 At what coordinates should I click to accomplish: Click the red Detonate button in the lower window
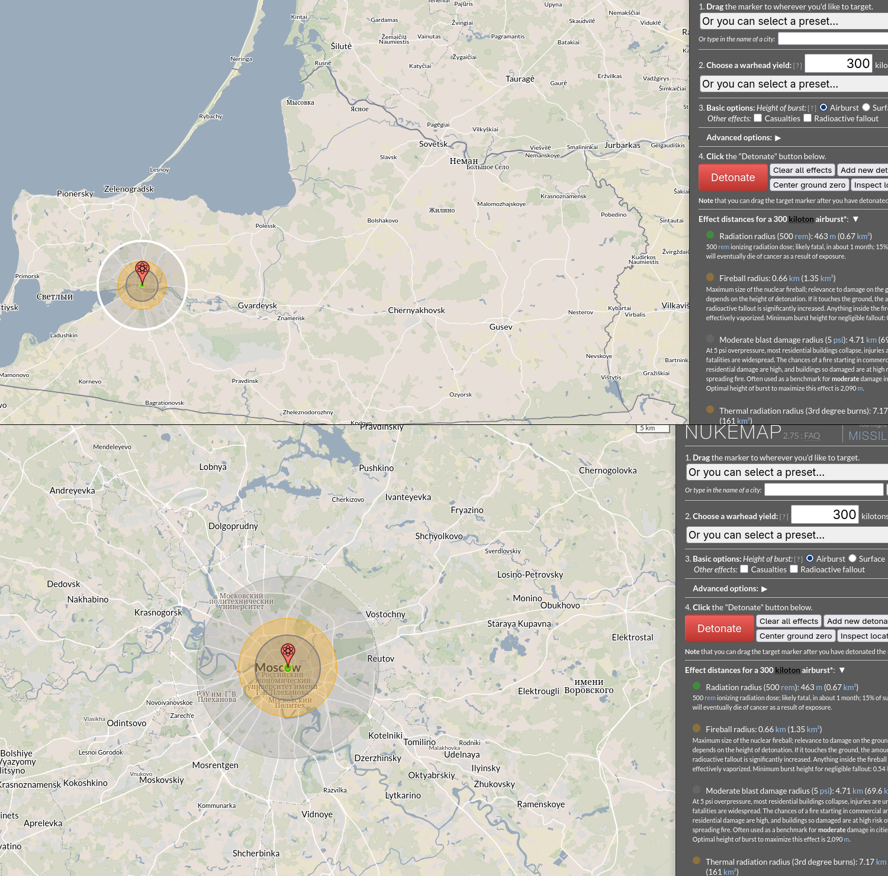pyautogui.click(x=719, y=629)
